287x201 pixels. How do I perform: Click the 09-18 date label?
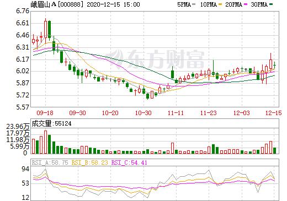coord(45,113)
